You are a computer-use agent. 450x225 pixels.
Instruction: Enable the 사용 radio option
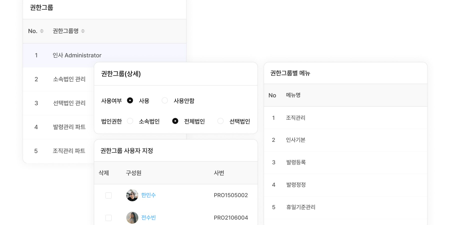coord(130,100)
